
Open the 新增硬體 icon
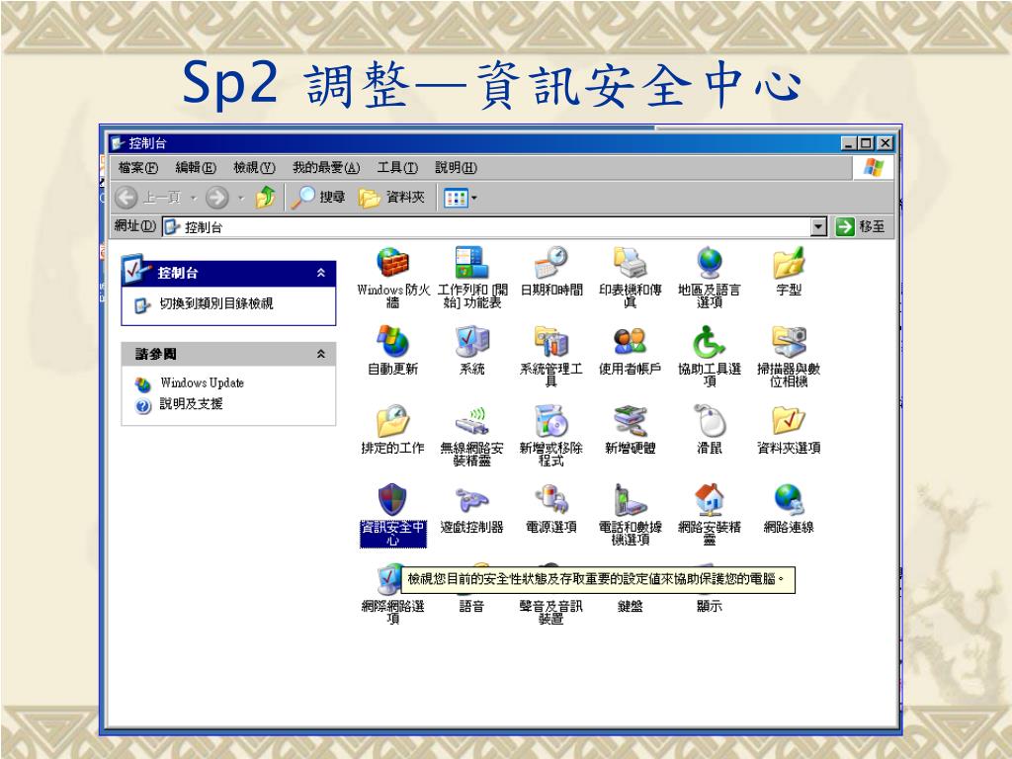tap(630, 421)
